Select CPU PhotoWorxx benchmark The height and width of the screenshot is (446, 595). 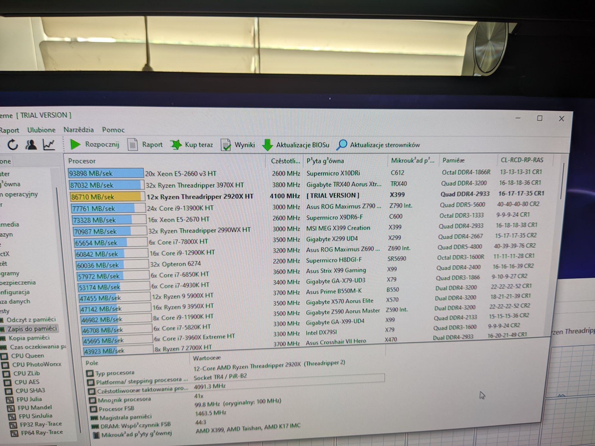[37, 364]
